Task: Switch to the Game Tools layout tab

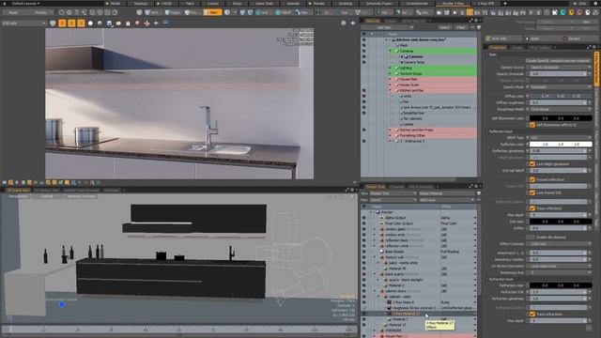Action: (264, 4)
